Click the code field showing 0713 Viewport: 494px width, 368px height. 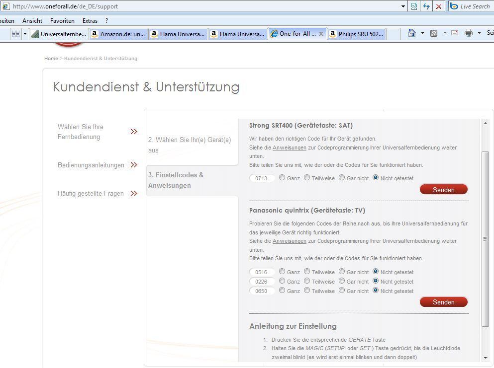[x=262, y=178]
